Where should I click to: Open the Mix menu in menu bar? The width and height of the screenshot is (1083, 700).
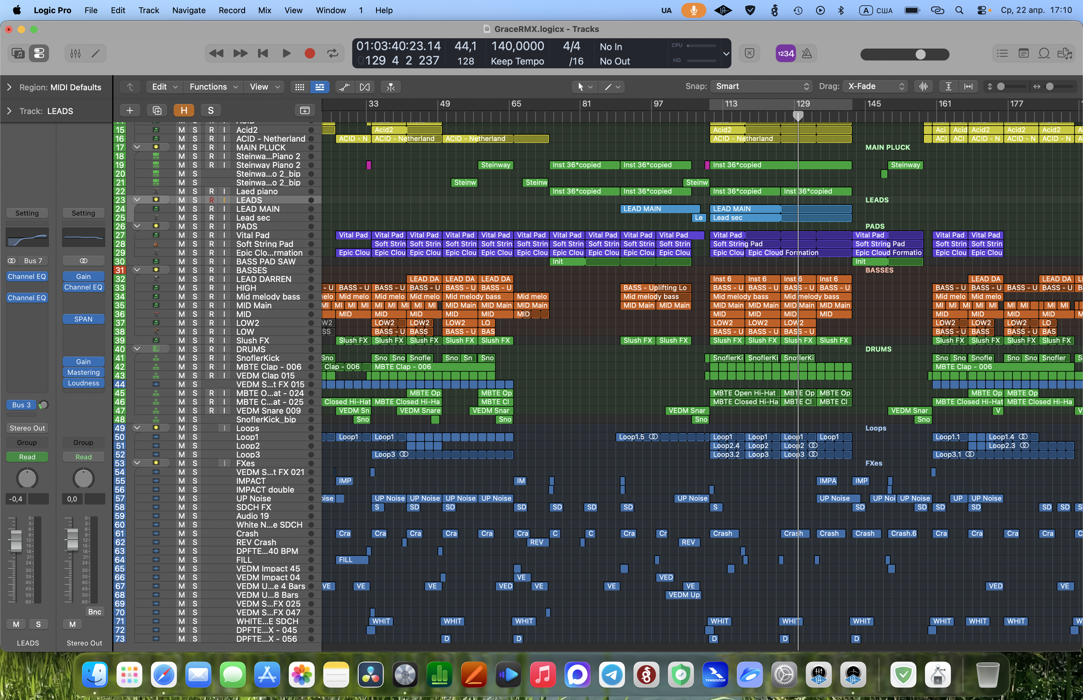(264, 10)
